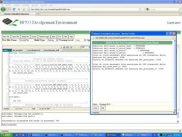Click the new document icon in editor toolbar
This screenshot has width=182, height=137.
coord(61,47)
